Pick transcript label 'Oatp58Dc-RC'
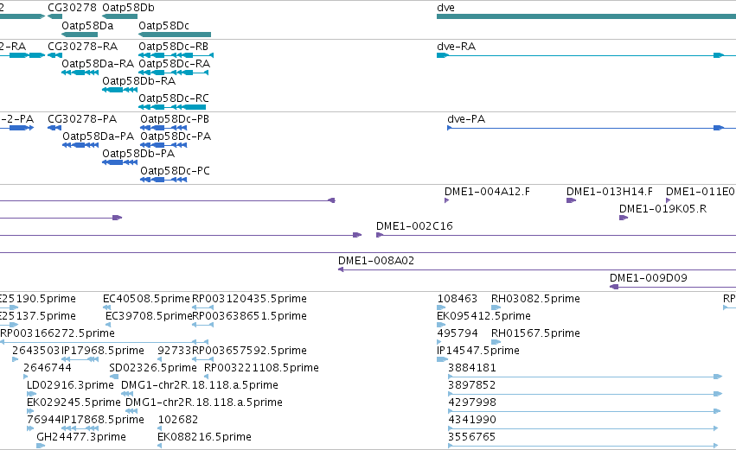 tap(174, 98)
